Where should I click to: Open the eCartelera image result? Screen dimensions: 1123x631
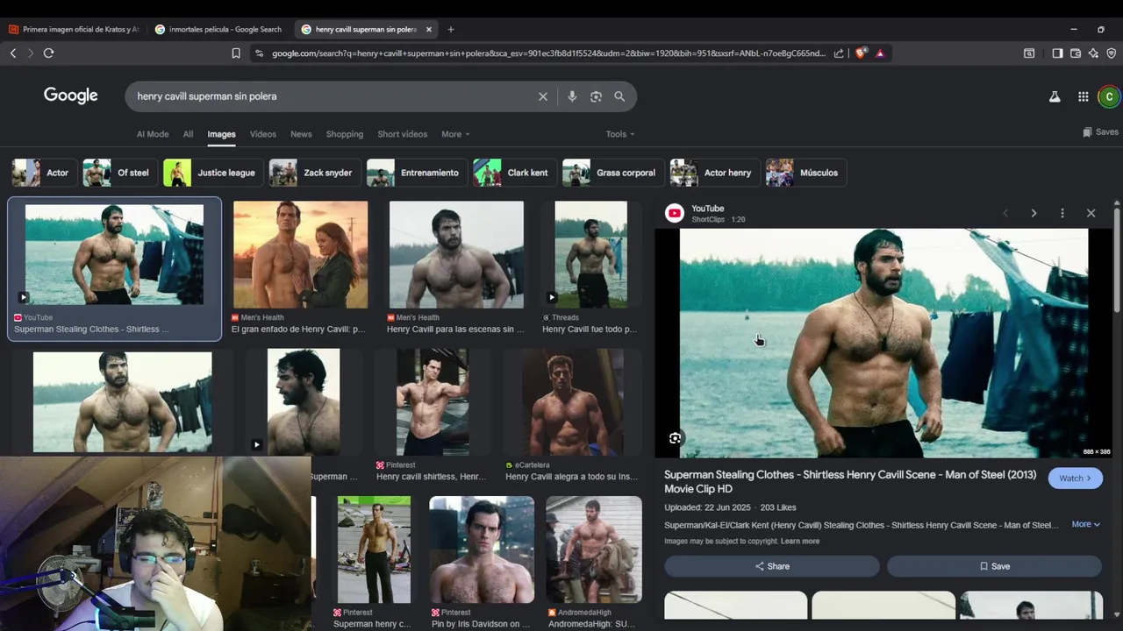coord(573,402)
